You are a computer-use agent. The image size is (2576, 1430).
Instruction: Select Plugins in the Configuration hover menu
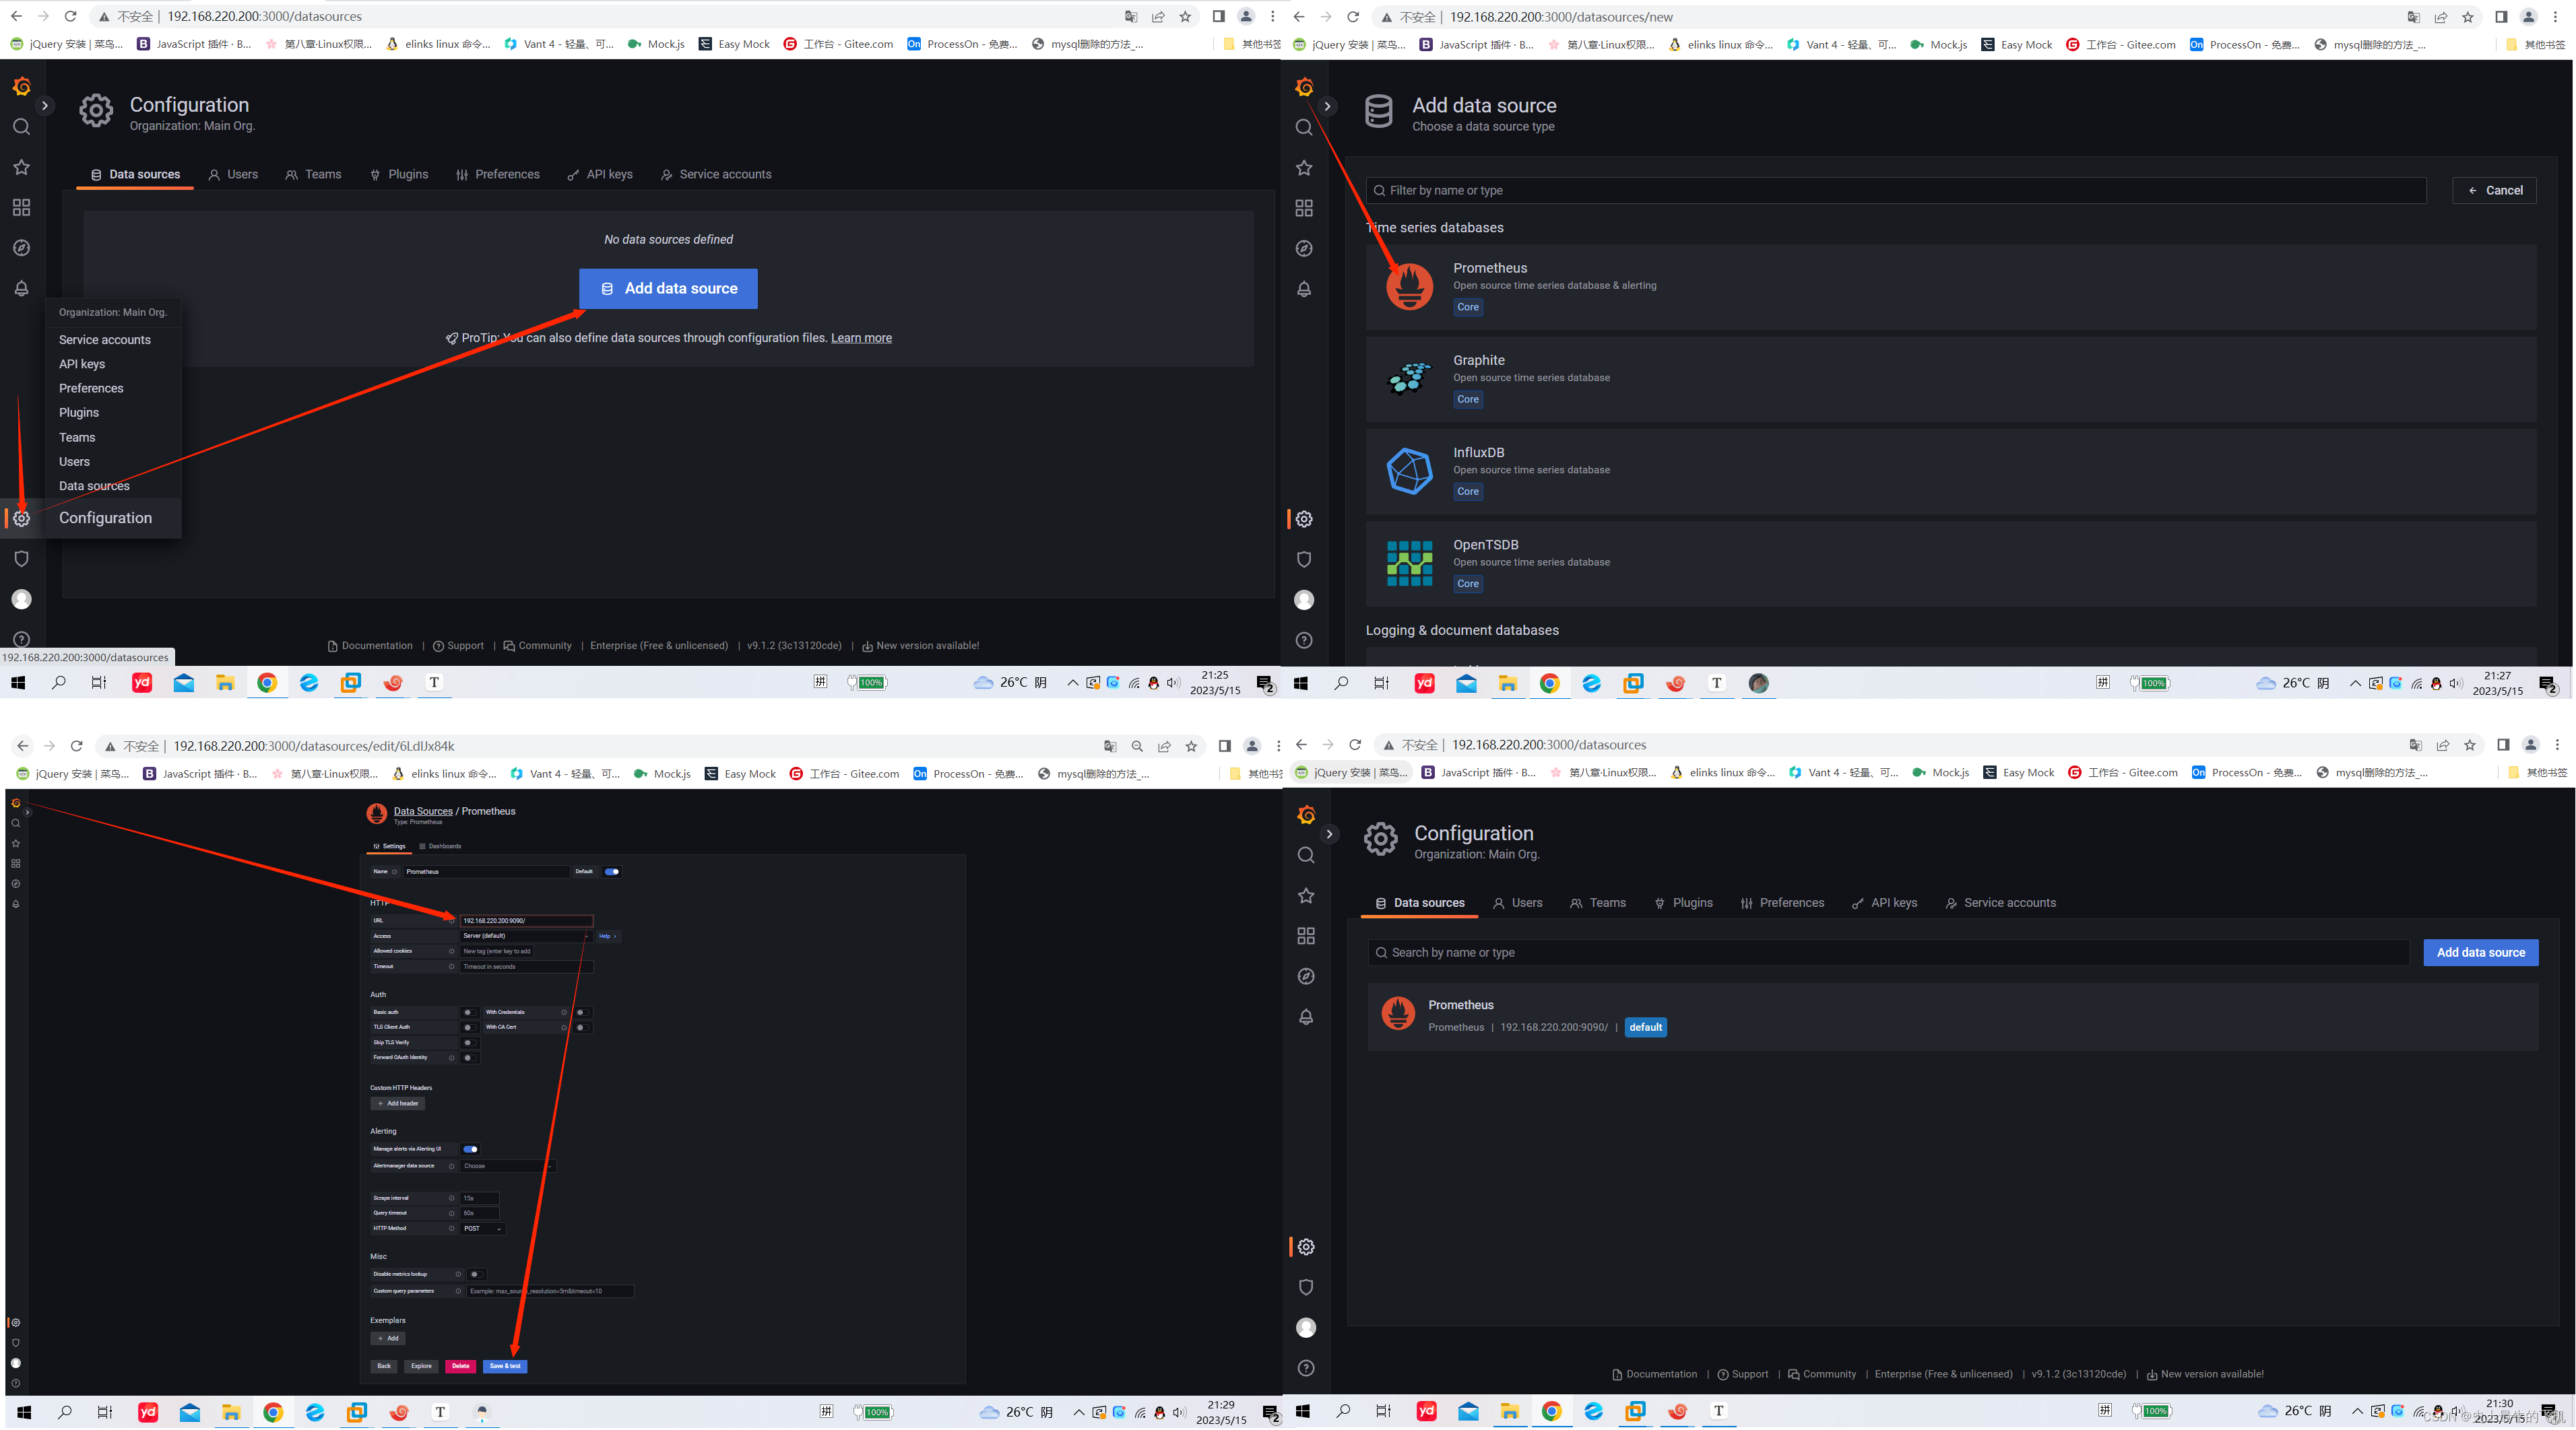click(x=79, y=413)
